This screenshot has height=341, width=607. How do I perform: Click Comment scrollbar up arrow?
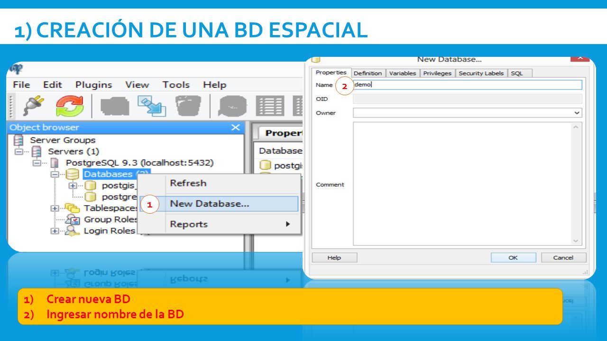point(576,127)
